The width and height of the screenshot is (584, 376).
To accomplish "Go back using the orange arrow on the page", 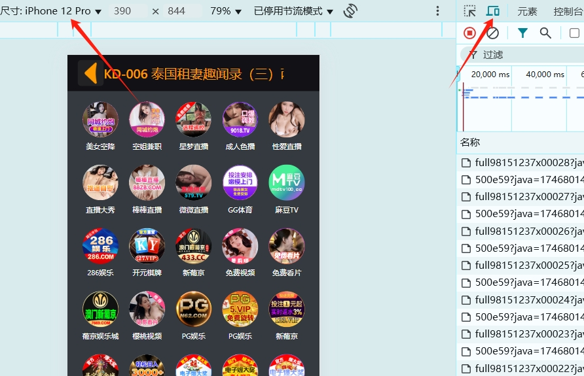I will pyautogui.click(x=90, y=73).
